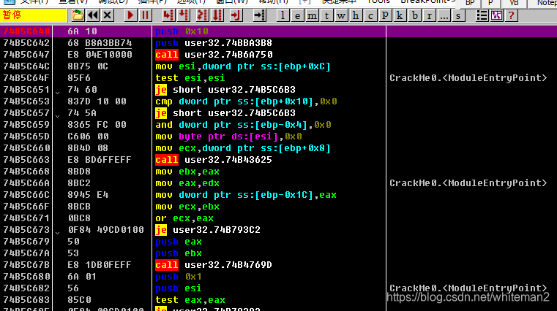Select call user32.74B6A750 instruction
Viewport: 557px width, 311px height.
214,55
